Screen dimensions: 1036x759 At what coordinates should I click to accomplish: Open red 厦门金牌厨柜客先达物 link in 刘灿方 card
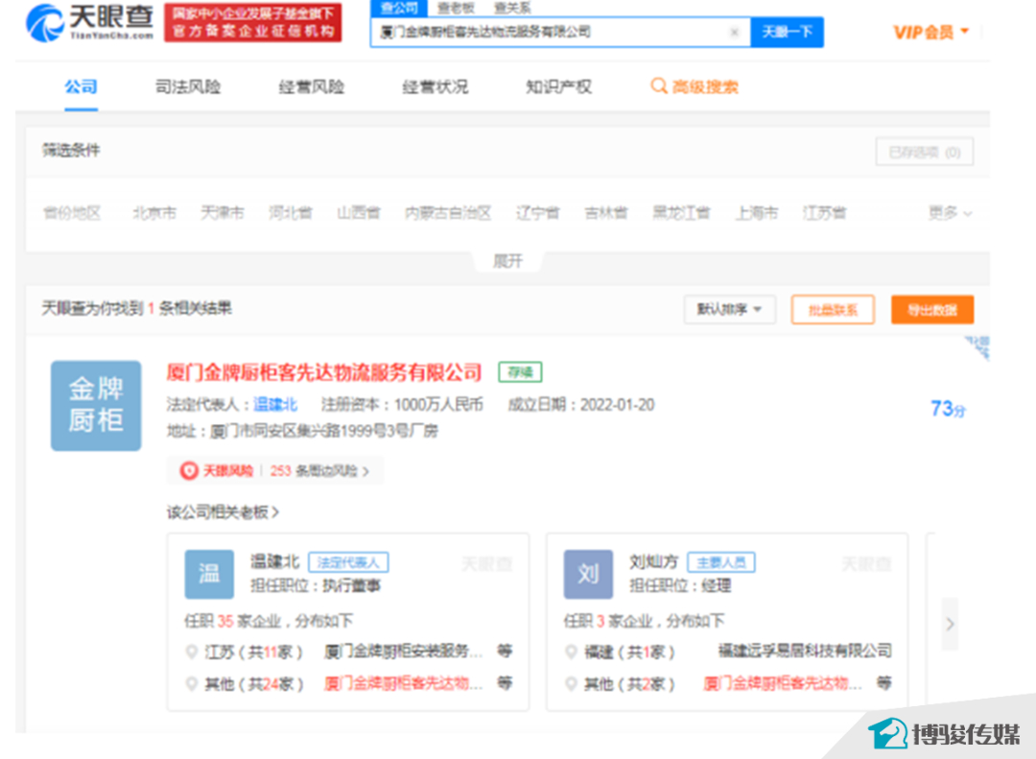783,683
